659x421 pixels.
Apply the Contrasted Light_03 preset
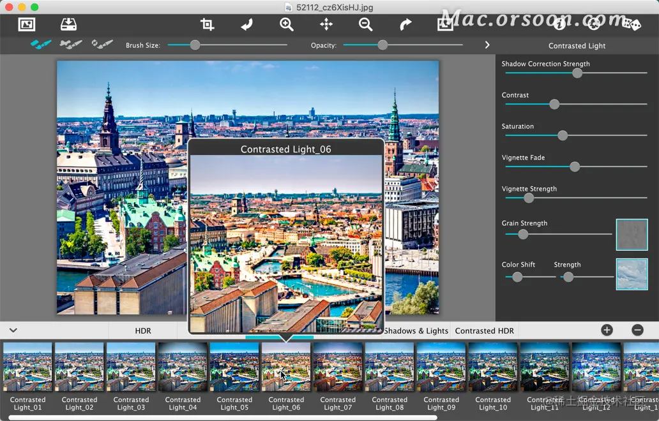[x=131, y=367]
